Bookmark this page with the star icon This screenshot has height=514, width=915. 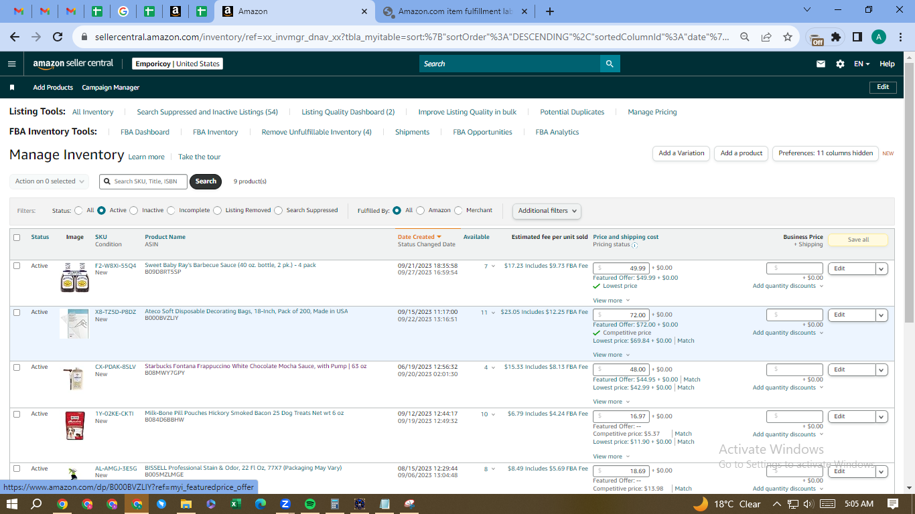tap(788, 37)
